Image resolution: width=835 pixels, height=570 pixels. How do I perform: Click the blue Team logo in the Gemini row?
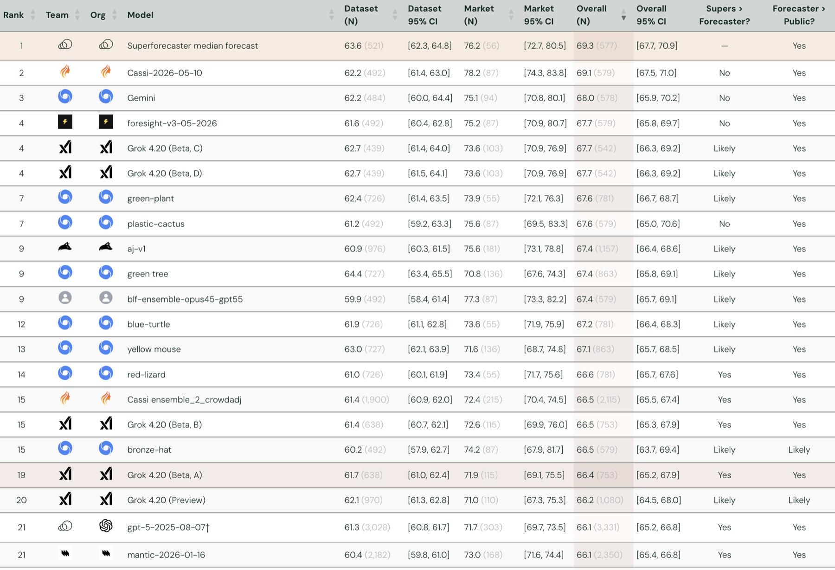click(x=65, y=96)
